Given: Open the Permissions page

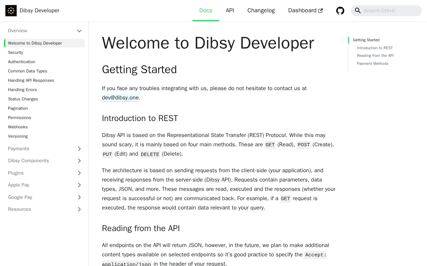Looking at the screenshot, I should (x=44, y=118).
